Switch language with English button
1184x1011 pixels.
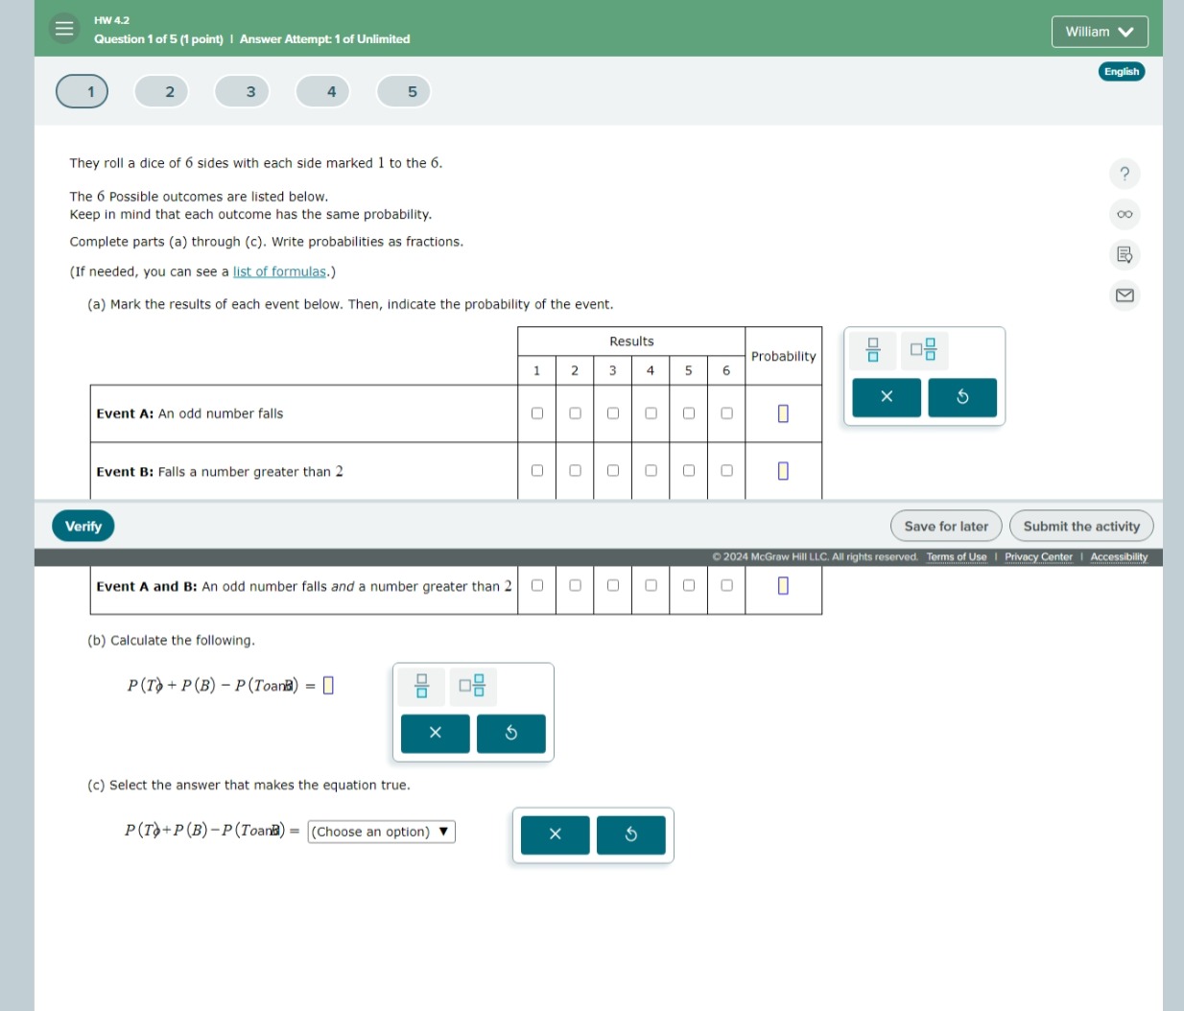(x=1122, y=72)
